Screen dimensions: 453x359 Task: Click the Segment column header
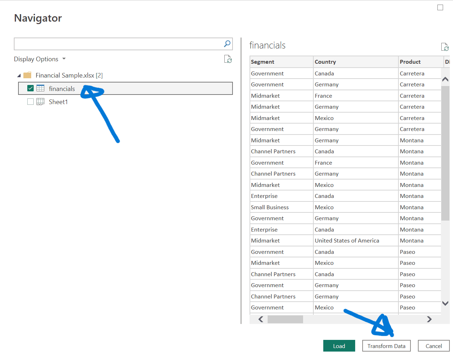coord(262,62)
